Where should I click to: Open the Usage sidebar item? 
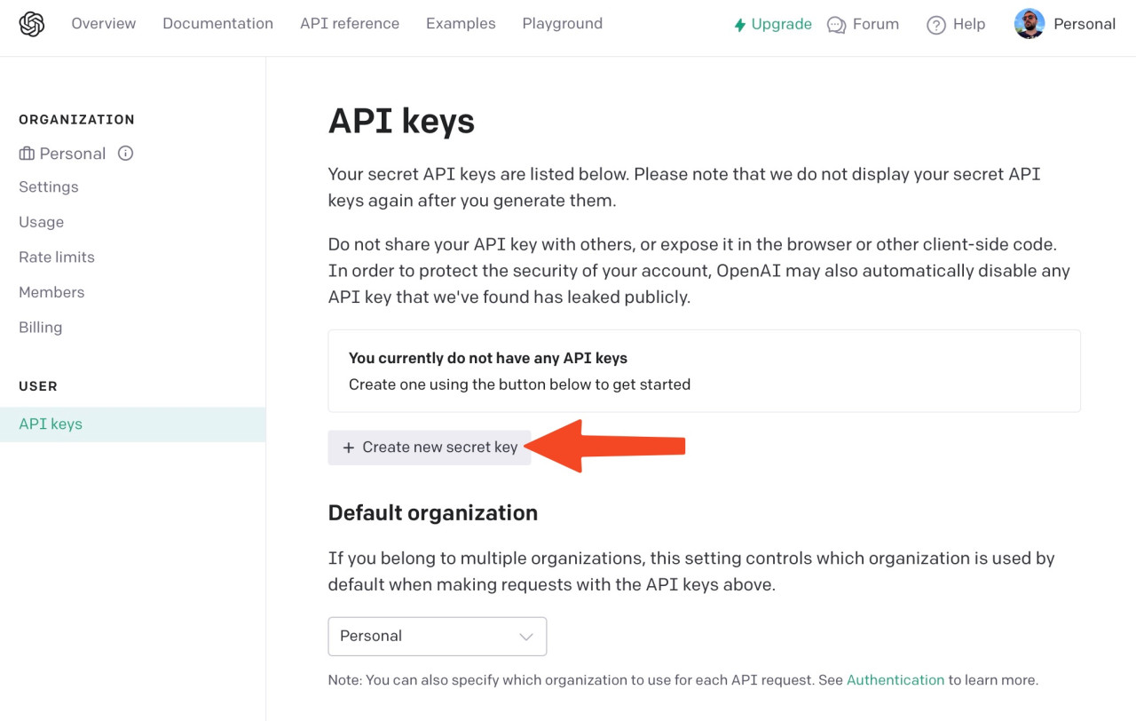coord(42,222)
